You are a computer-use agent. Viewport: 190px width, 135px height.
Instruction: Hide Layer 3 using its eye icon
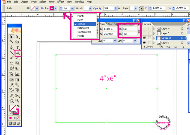click(144, 38)
